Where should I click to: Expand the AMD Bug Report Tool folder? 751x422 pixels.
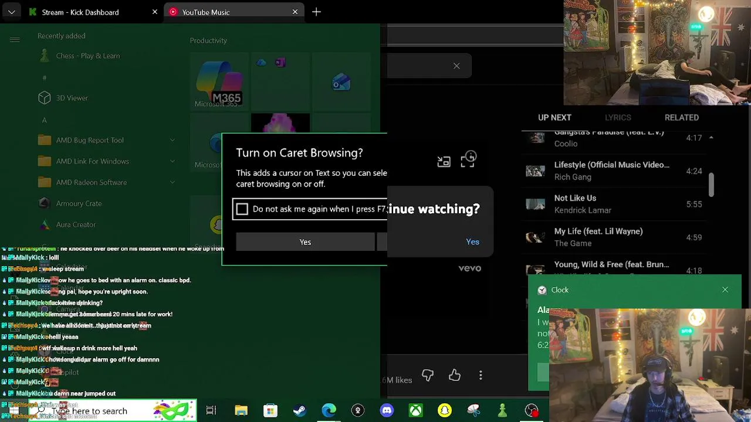coord(172,140)
